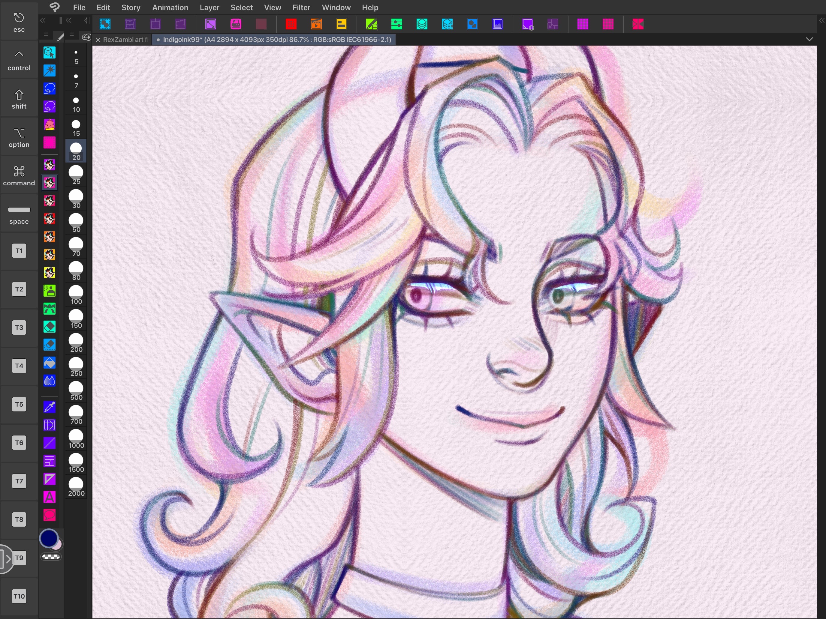Viewport: 826px width, 619px height.
Task: Select the purple mesh grid tool
Action: point(49,425)
